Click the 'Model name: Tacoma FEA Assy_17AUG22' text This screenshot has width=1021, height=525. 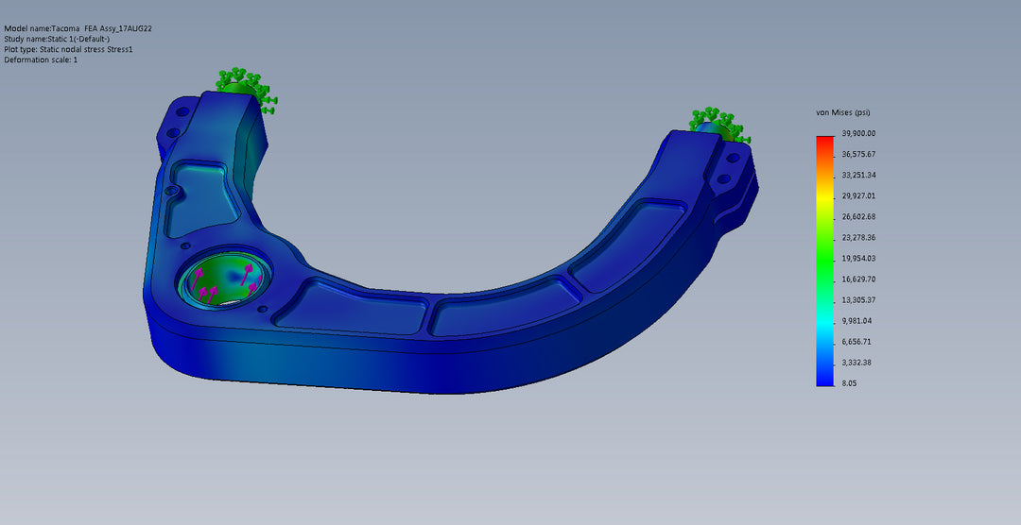(x=78, y=28)
